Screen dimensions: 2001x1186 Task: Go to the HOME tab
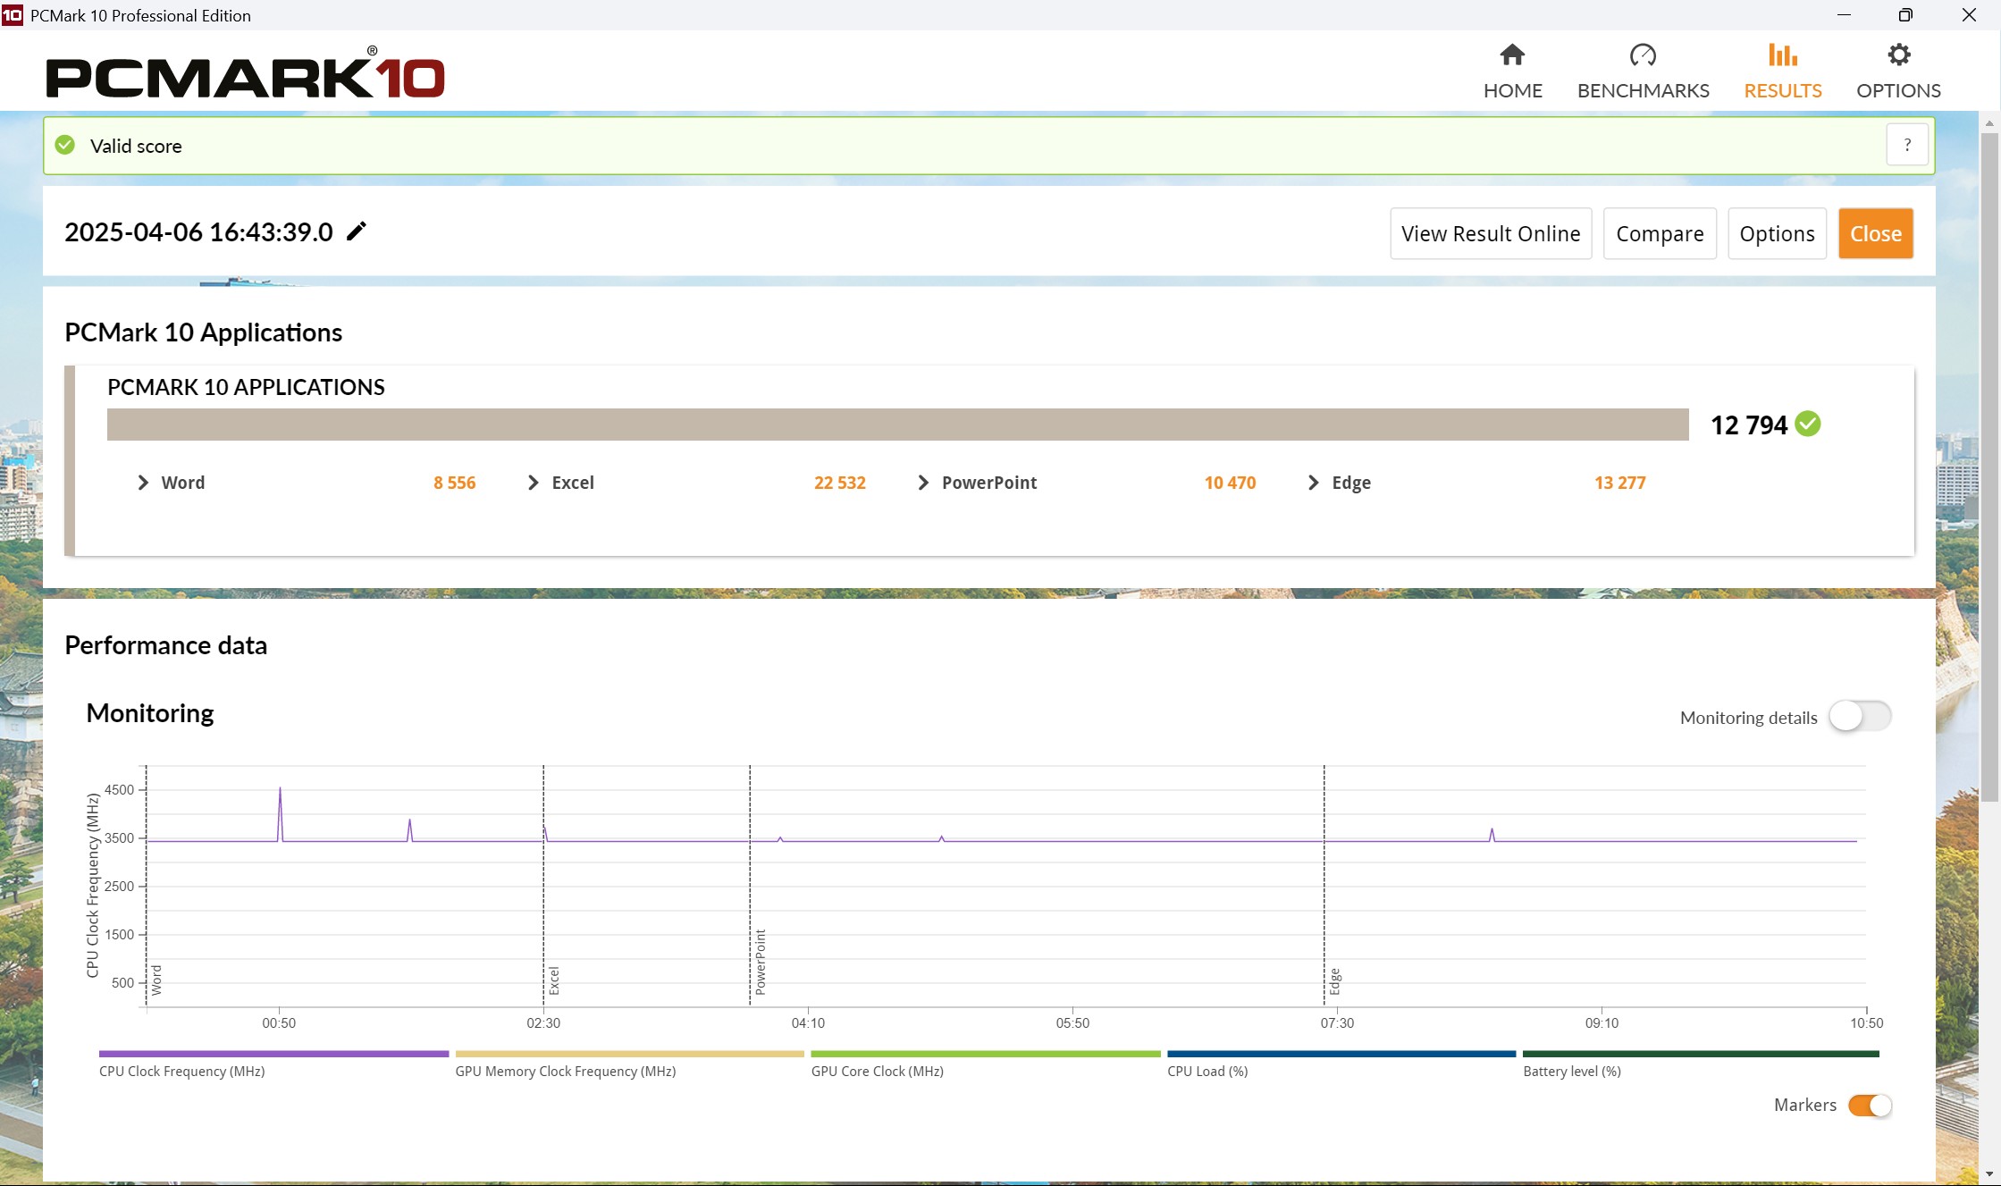(1512, 71)
